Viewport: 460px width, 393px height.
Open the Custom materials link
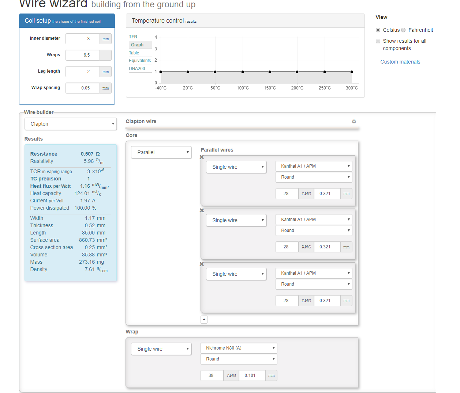point(400,62)
